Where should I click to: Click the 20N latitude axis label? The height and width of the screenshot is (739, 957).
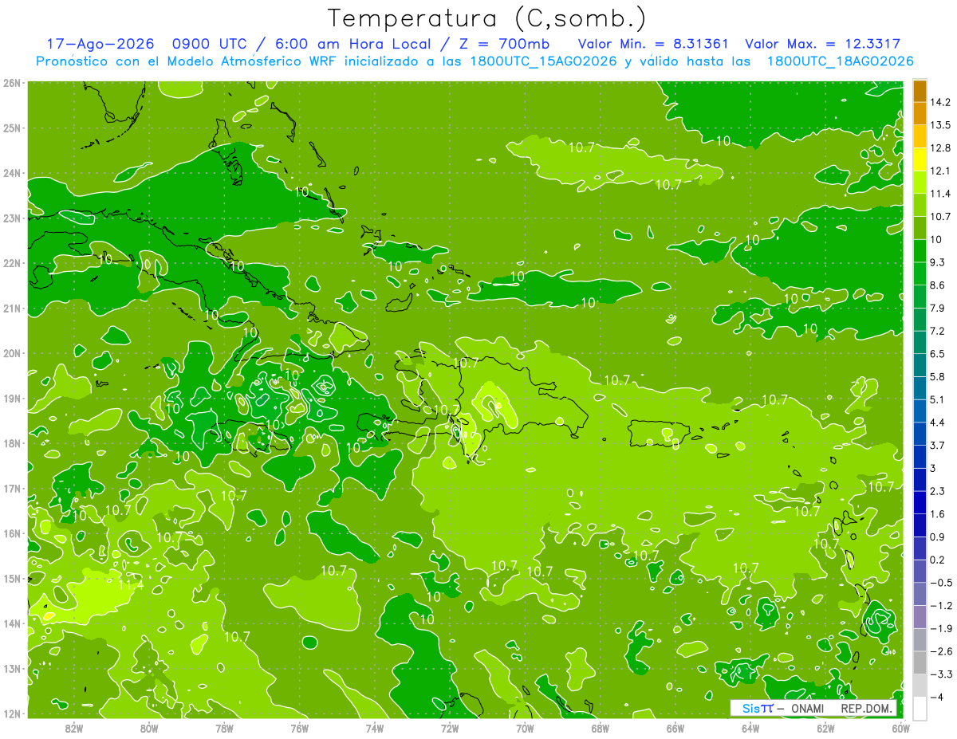click(x=11, y=353)
